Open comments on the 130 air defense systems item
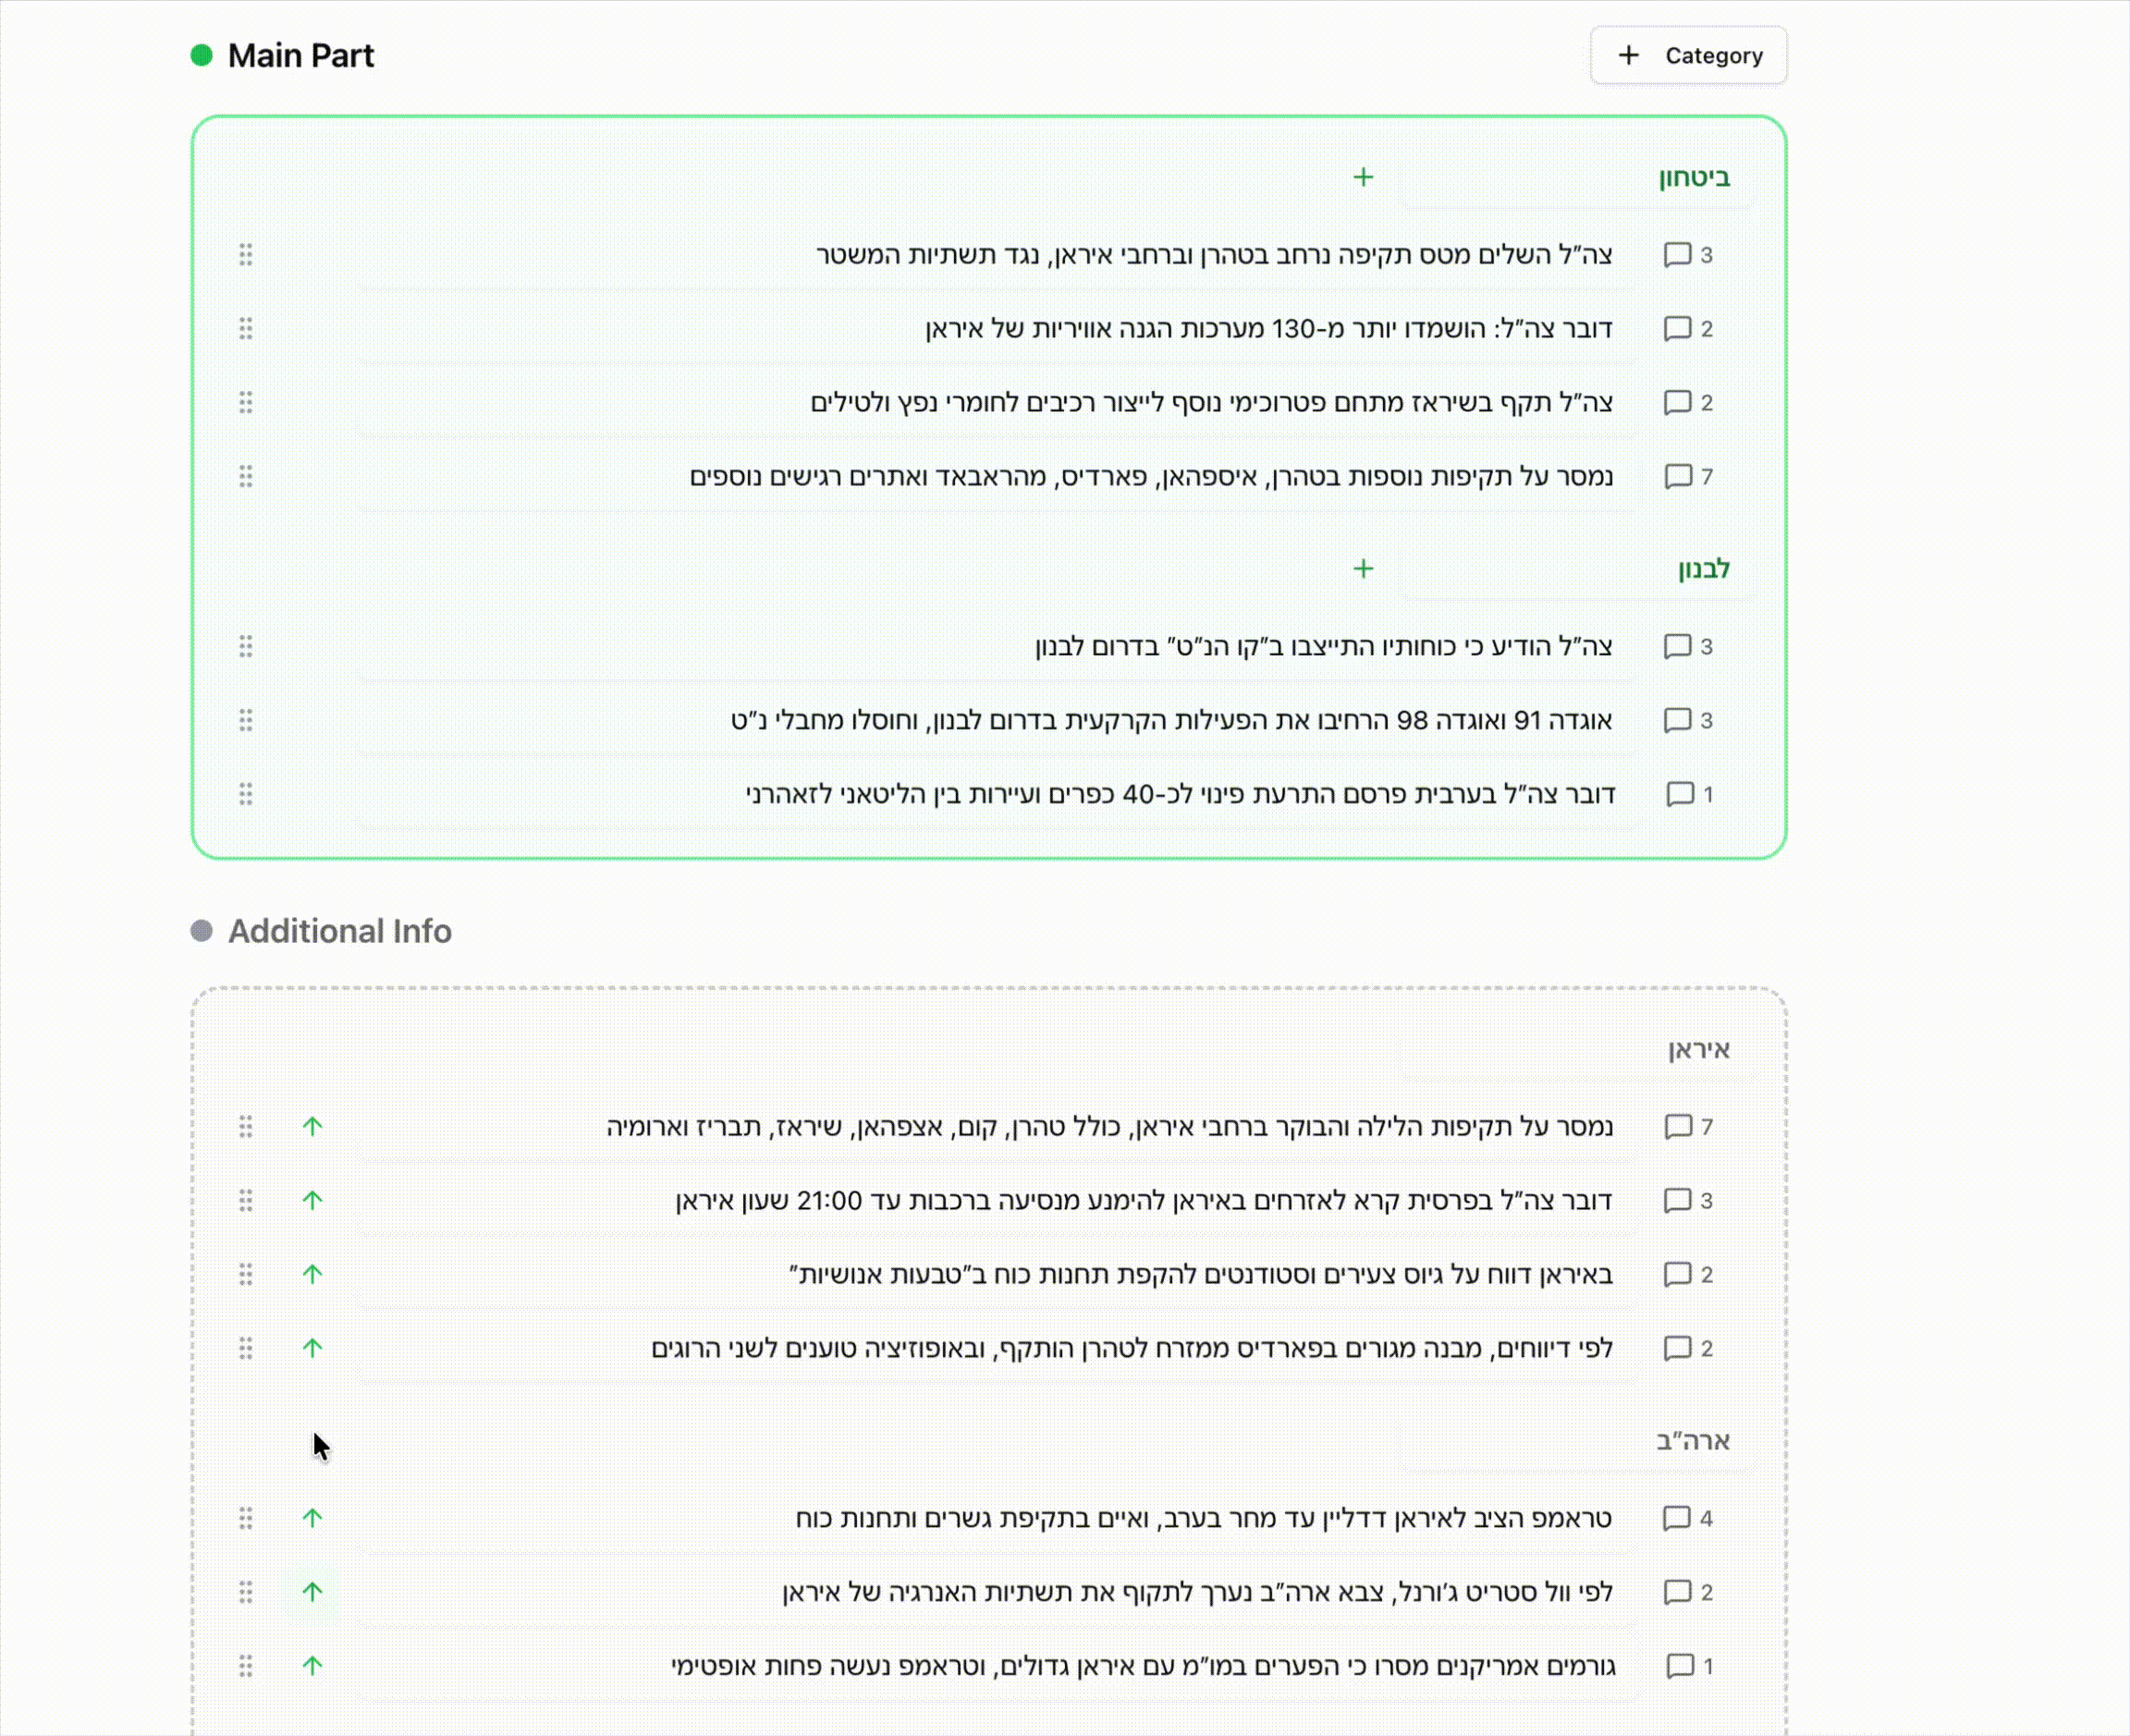2130x1736 pixels. click(x=1688, y=329)
